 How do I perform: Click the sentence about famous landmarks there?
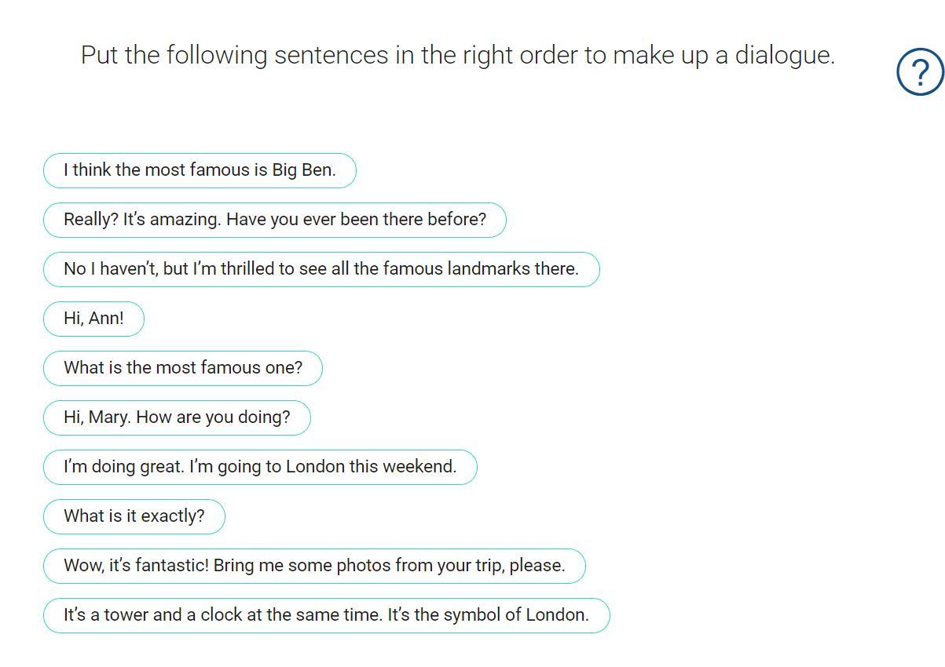tap(320, 269)
